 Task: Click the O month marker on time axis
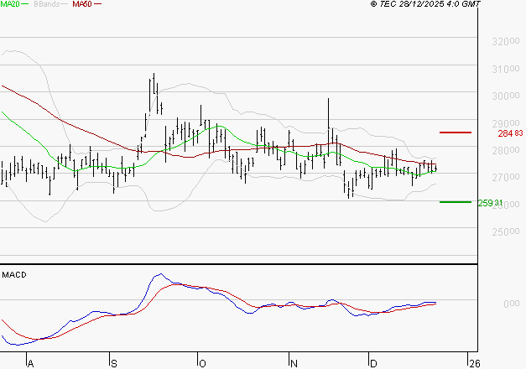click(202, 363)
